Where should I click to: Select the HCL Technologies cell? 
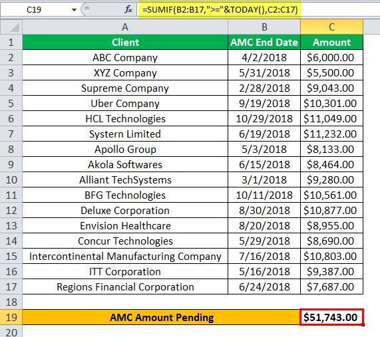click(125, 118)
